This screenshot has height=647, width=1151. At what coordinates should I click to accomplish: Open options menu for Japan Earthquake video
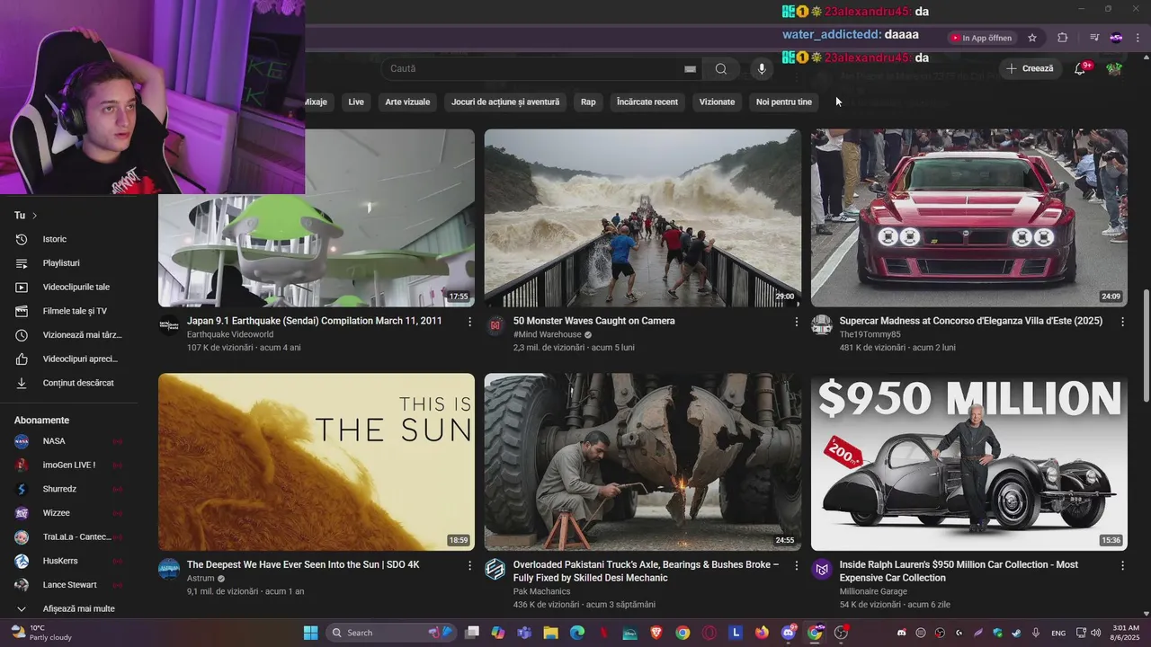click(469, 321)
